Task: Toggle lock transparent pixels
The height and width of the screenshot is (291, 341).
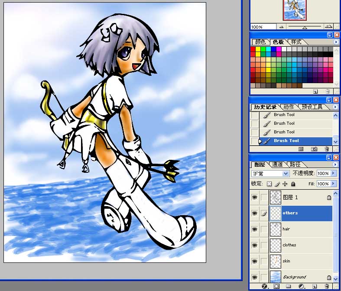Action: (269, 184)
